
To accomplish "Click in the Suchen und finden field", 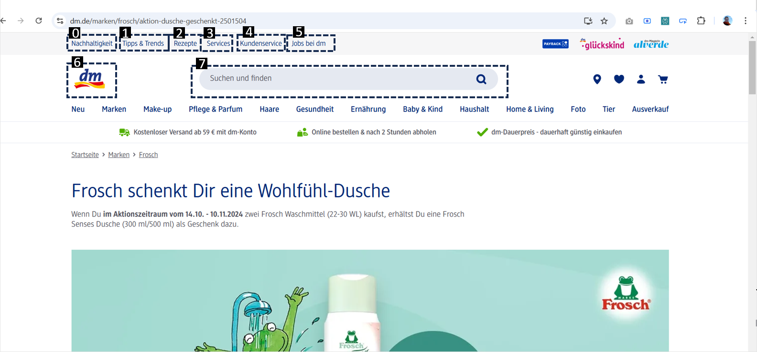I will 335,79.
